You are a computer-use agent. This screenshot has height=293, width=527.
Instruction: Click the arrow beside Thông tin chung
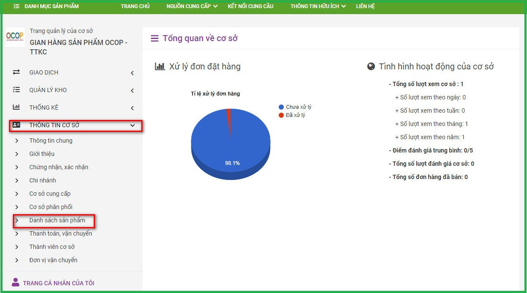coord(17,141)
